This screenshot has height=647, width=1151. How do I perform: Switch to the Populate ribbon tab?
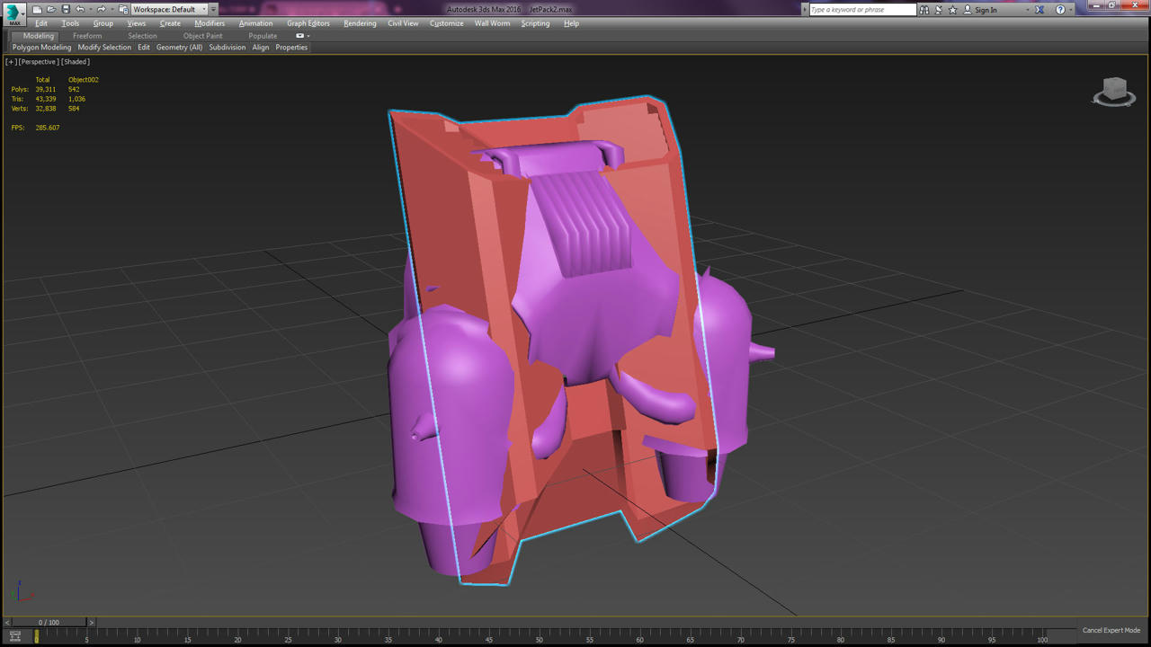[x=263, y=36]
